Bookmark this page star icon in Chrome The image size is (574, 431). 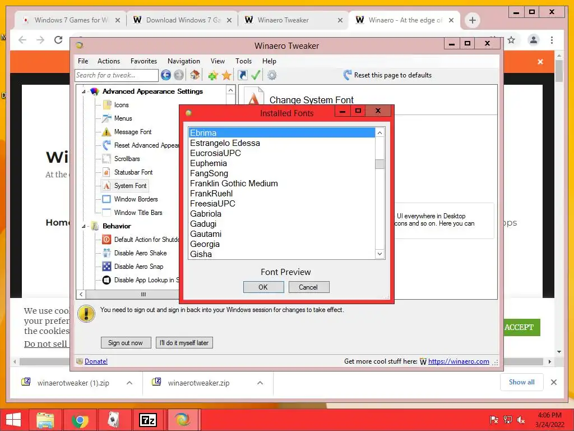tap(511, 40)
